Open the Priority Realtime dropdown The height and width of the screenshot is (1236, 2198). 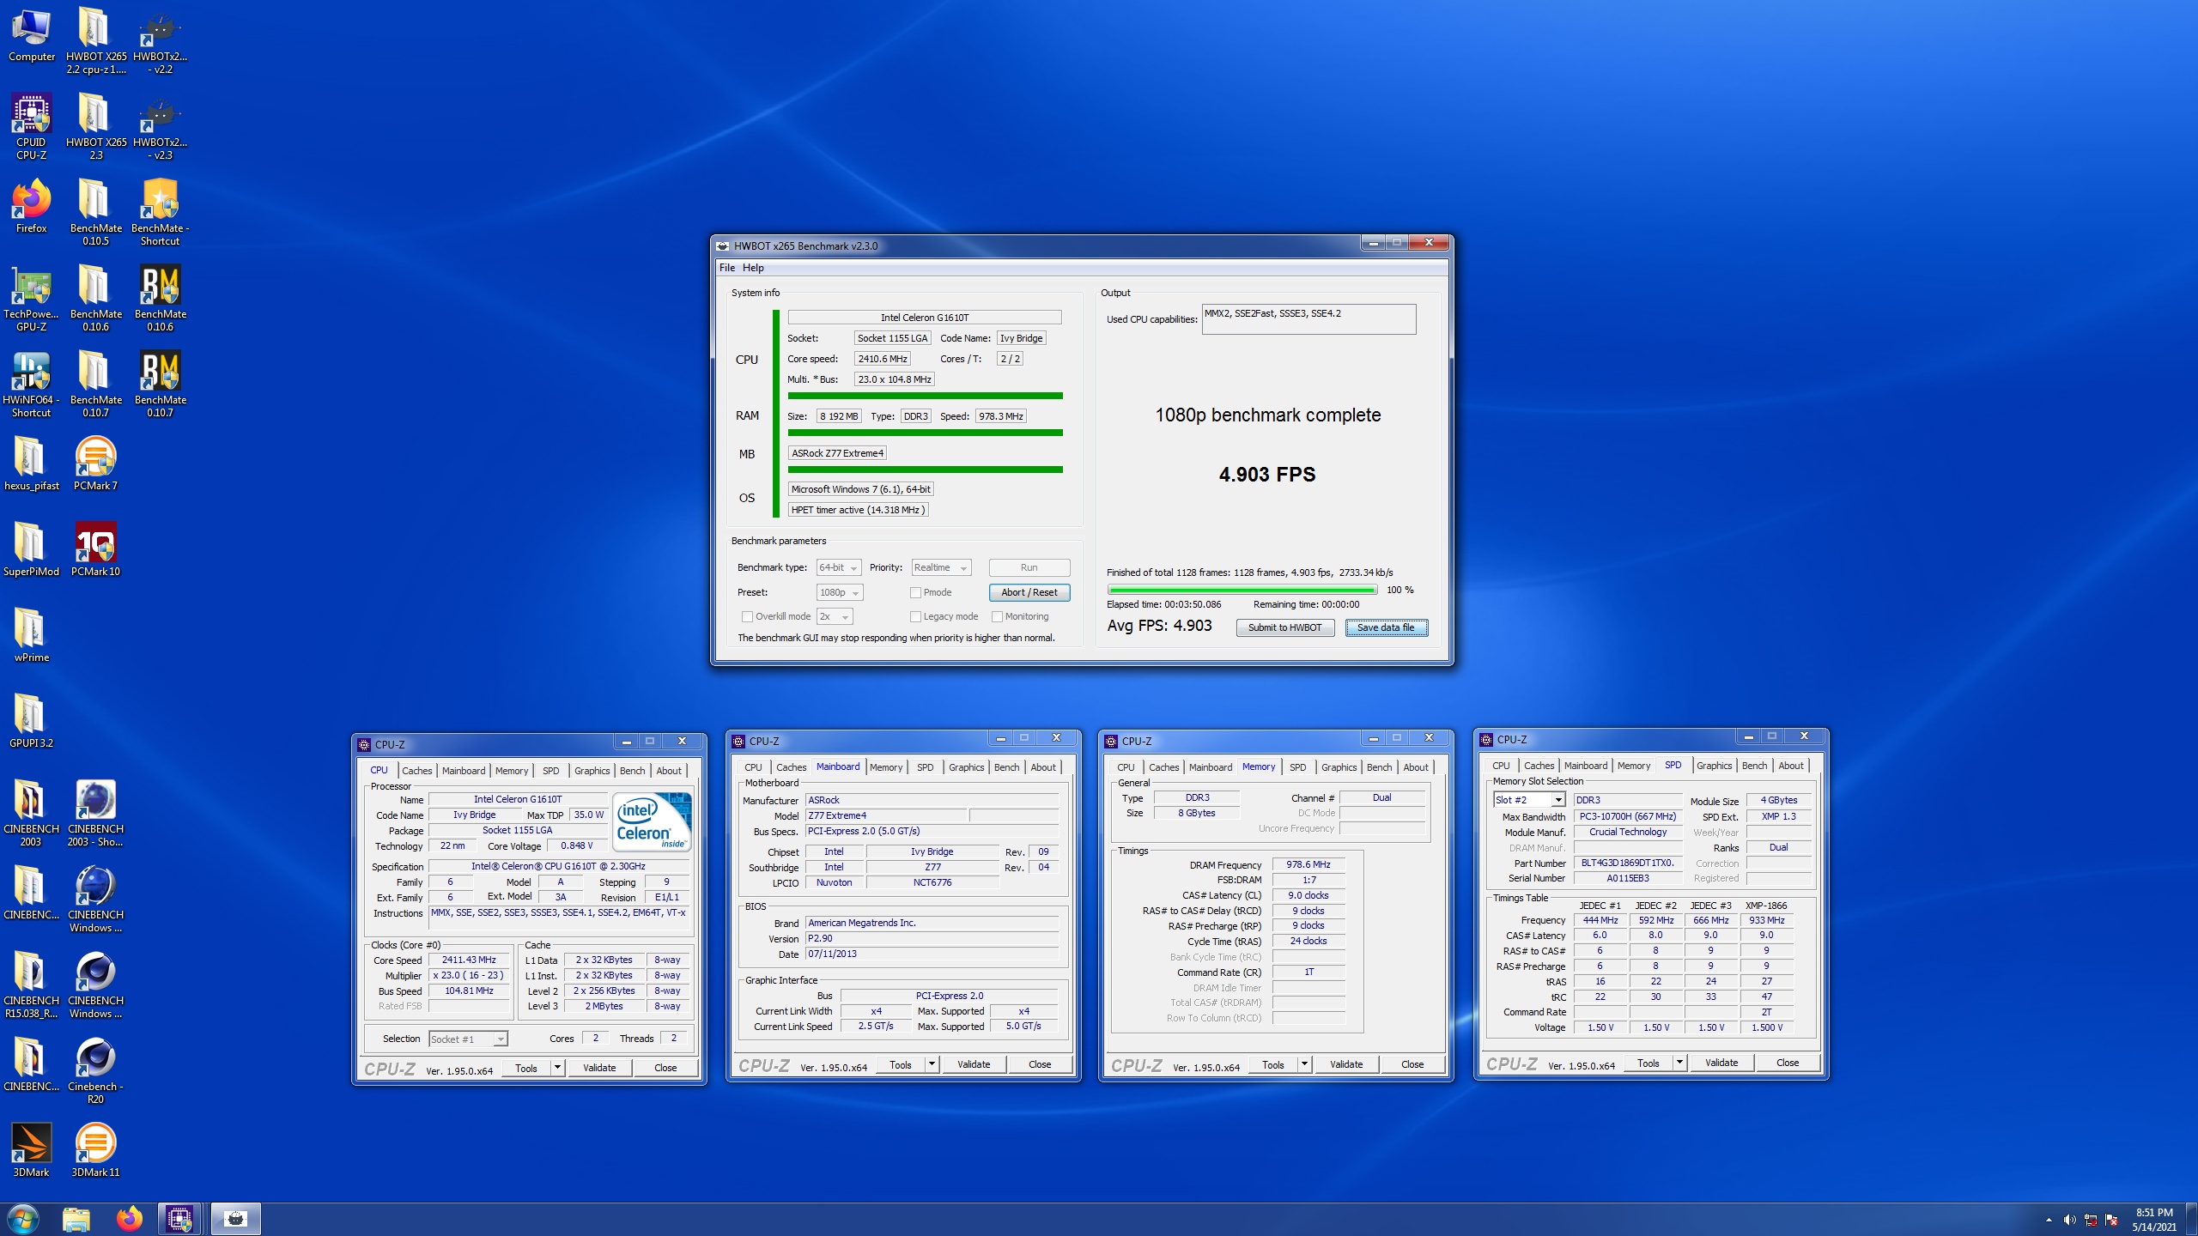(x=941, y=567)
